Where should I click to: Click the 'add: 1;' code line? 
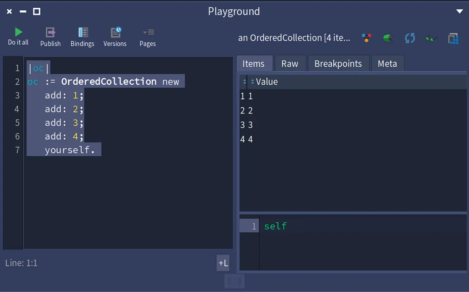point(64,95)
